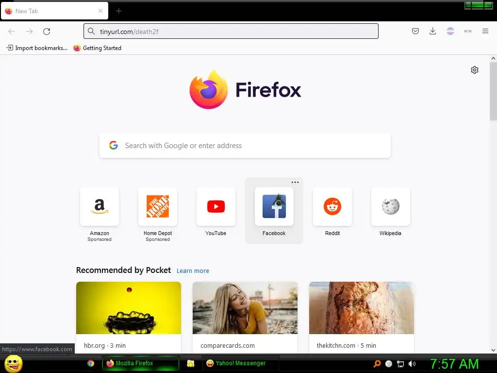497x373 pixels.
Task: Switch to Yahoo! Messenger taskbar button
Action: click(241, 363)
